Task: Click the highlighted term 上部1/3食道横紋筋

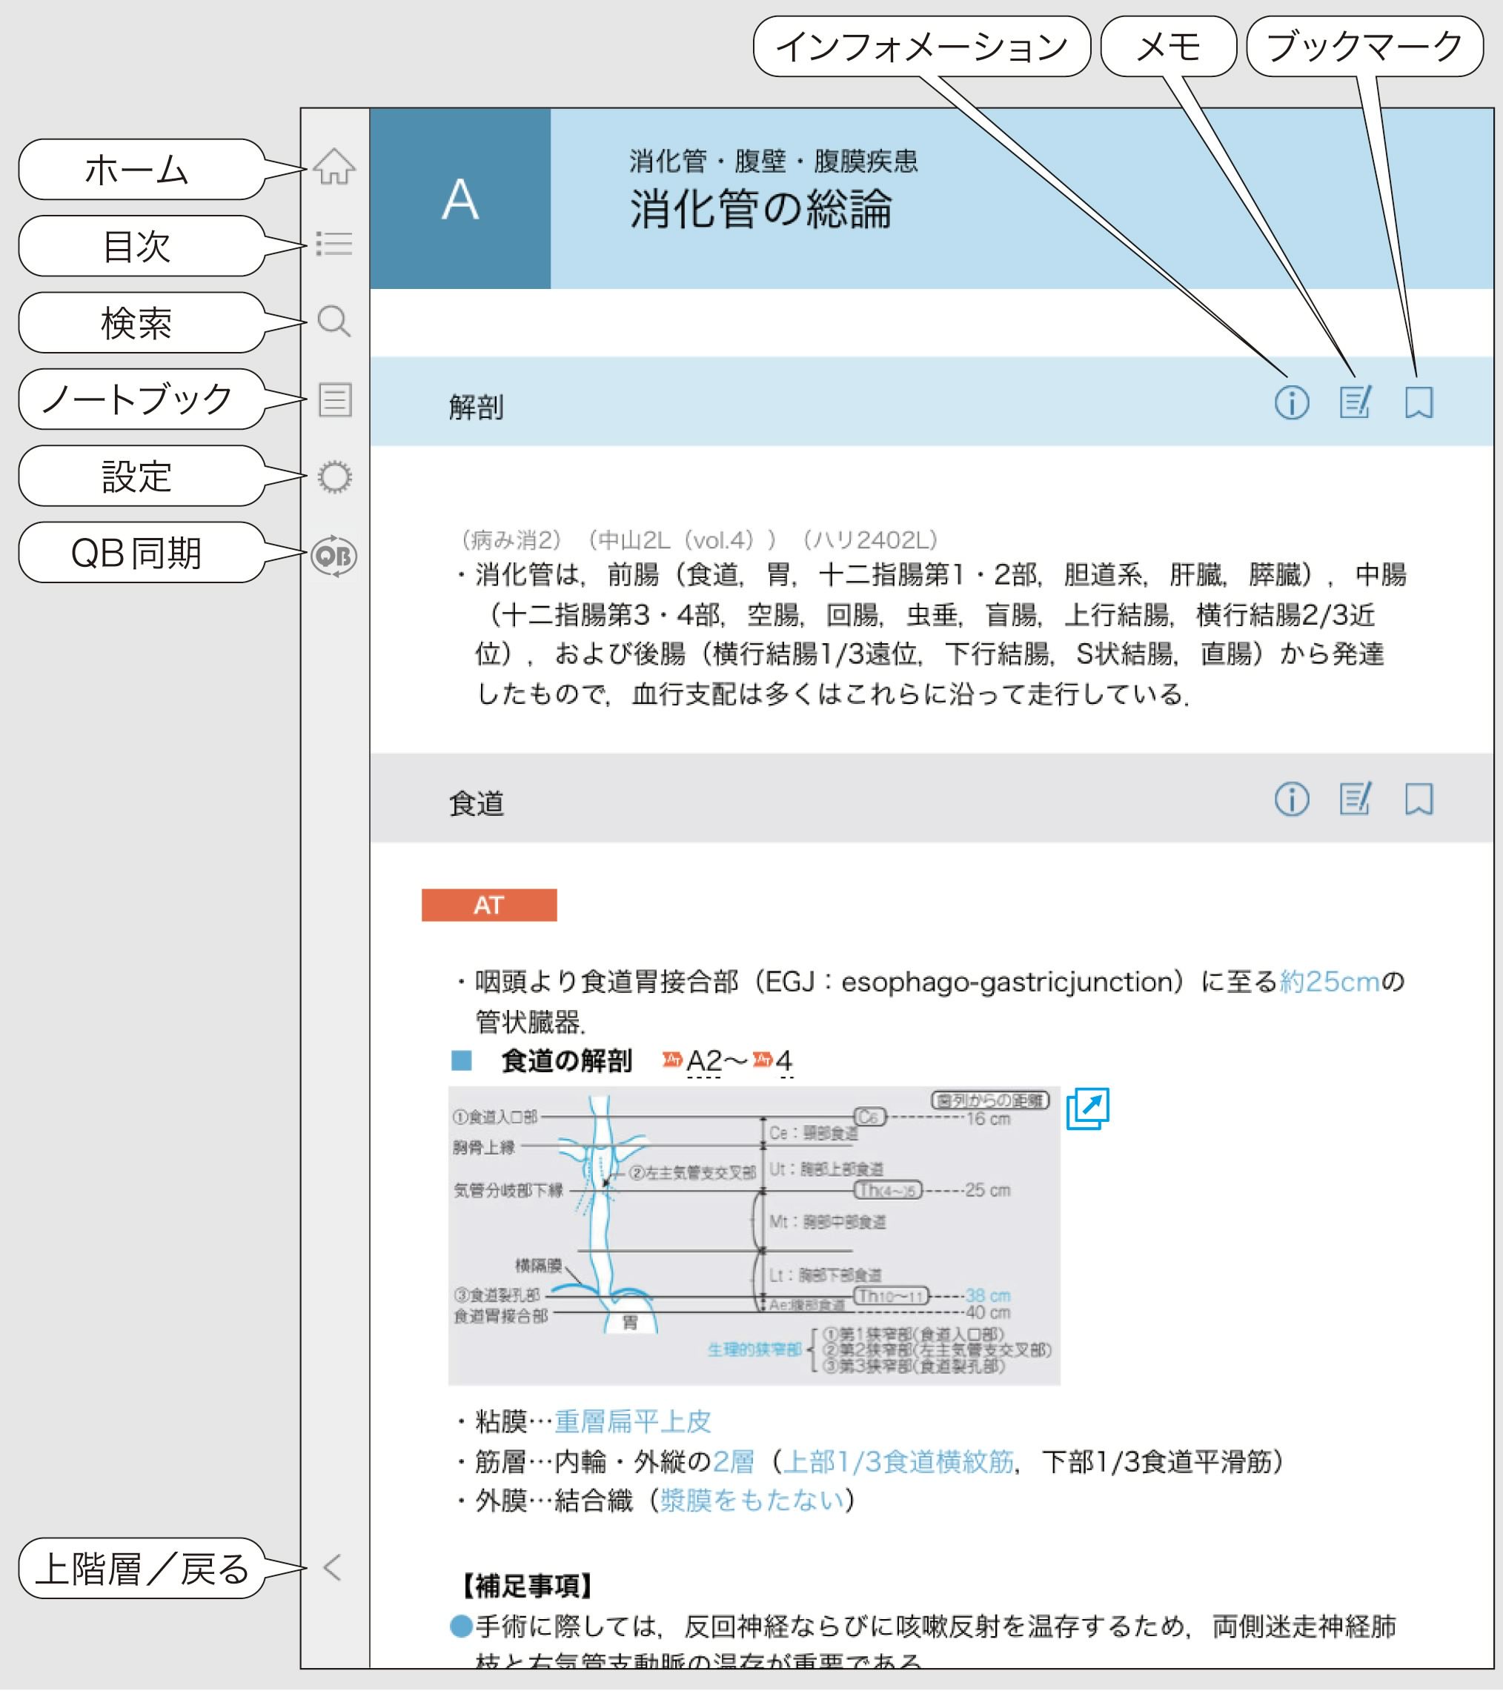Action: click(898, 1462)
